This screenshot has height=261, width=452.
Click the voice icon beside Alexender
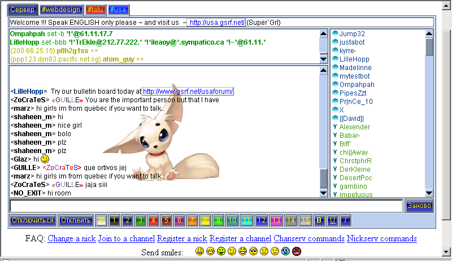coord(335,127)
